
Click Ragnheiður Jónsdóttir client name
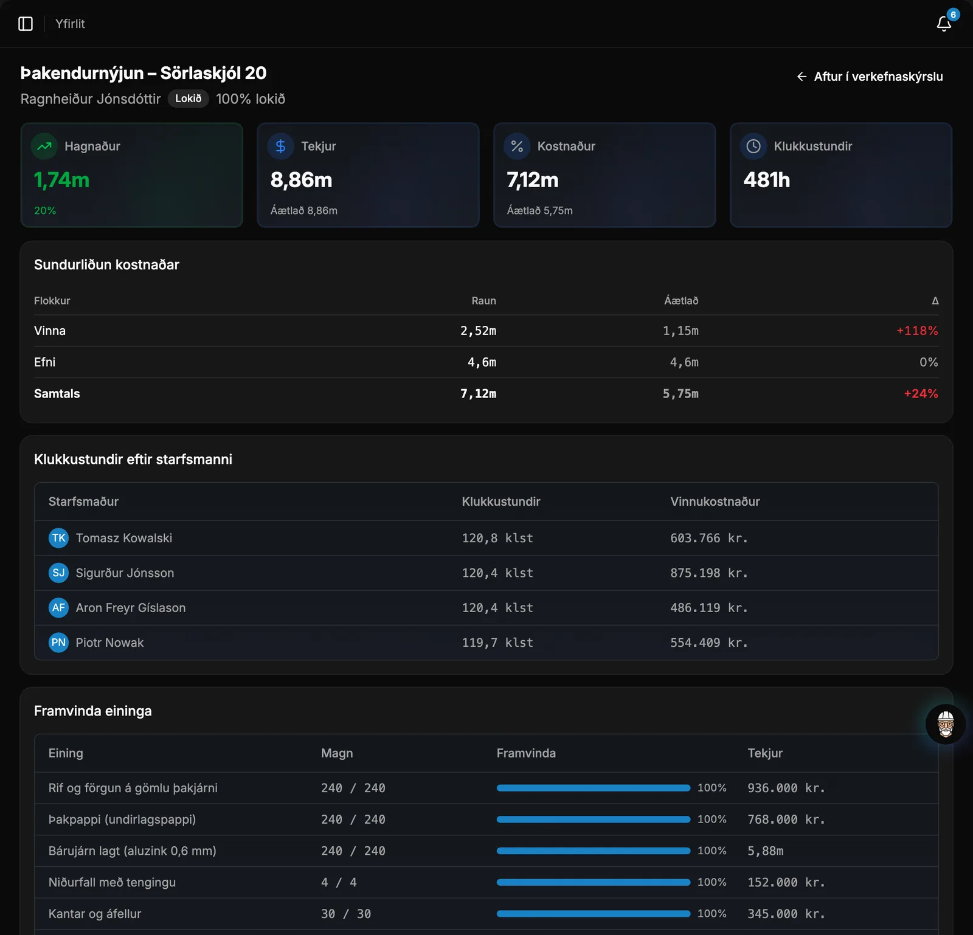point(91,98)
